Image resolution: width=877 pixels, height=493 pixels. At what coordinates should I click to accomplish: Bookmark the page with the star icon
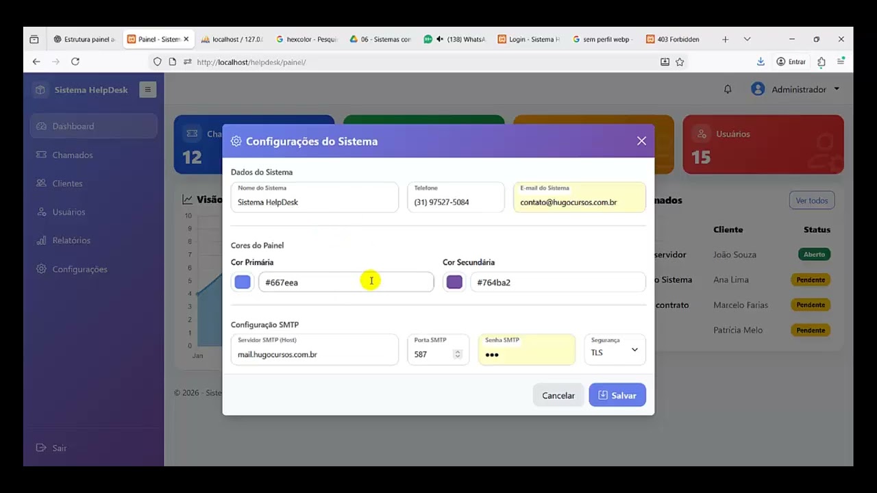tap(680, 62)
